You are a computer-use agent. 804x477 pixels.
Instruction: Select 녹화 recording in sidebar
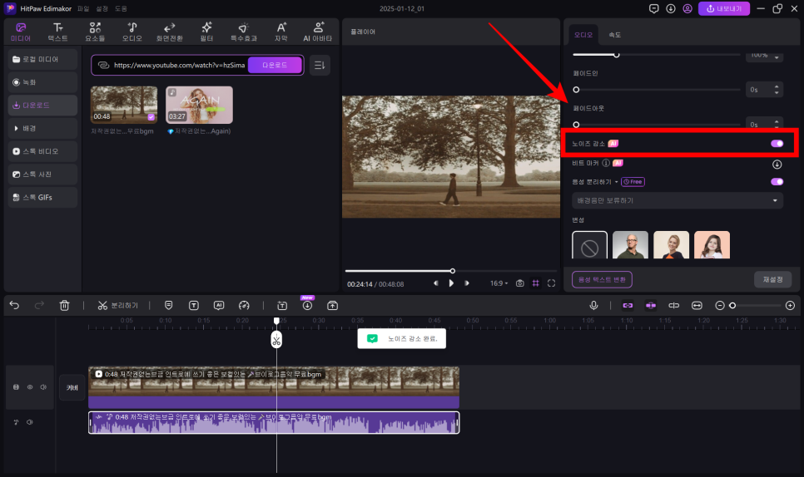click(x=43, y=82)
